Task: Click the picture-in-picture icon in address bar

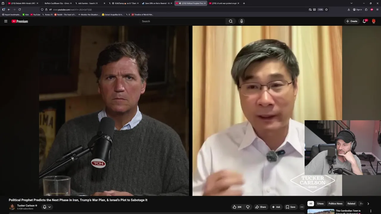Action: pos(310,10)
